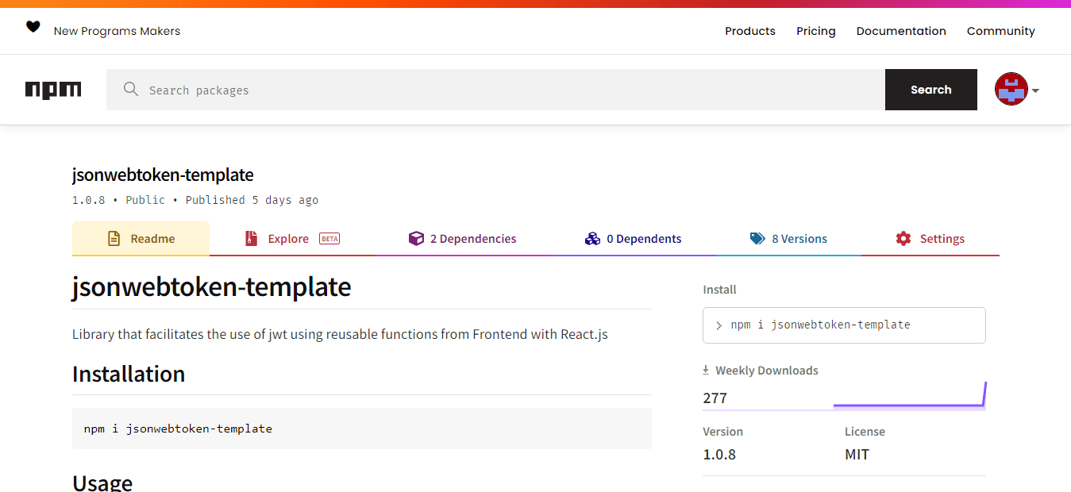Screen dimensions: 1071x492
Task: Click the Dependencies box icon
Action: coord(416,239)
